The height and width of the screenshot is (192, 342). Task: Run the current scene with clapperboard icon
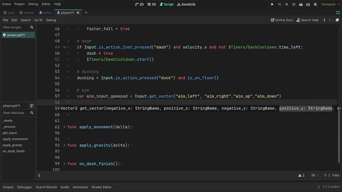301,4
